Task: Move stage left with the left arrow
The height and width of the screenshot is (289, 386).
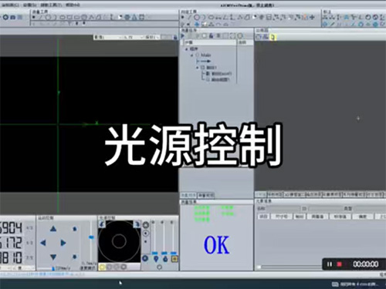Action: point(43,243)
